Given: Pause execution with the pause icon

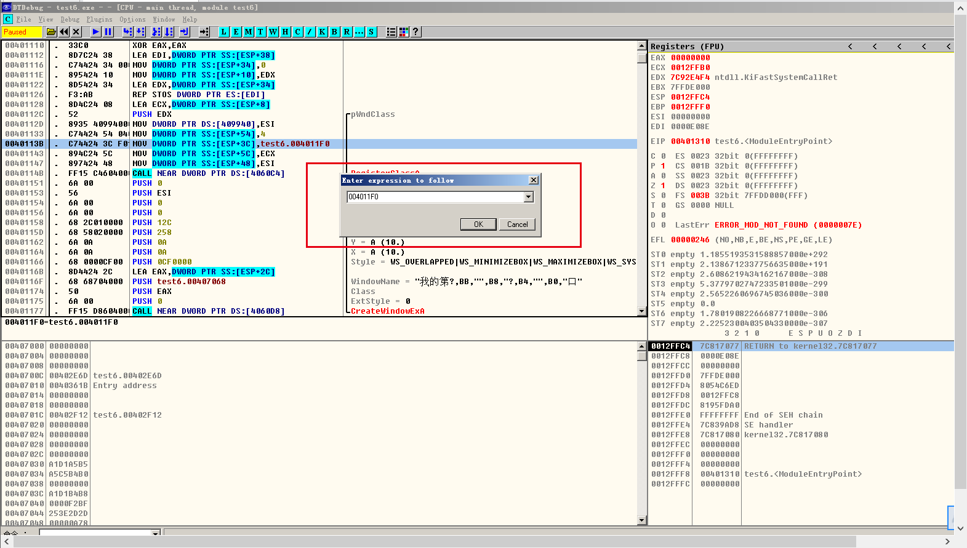Looking at the screenshot, I should point(108,32).
